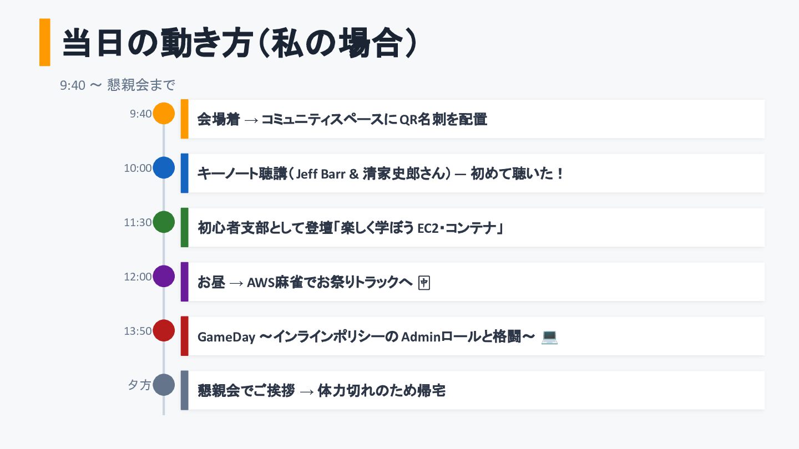This screenshot has width=799, height=449.
Task: Click the mahjong tile emoji icon
Action: click(424, 283)
